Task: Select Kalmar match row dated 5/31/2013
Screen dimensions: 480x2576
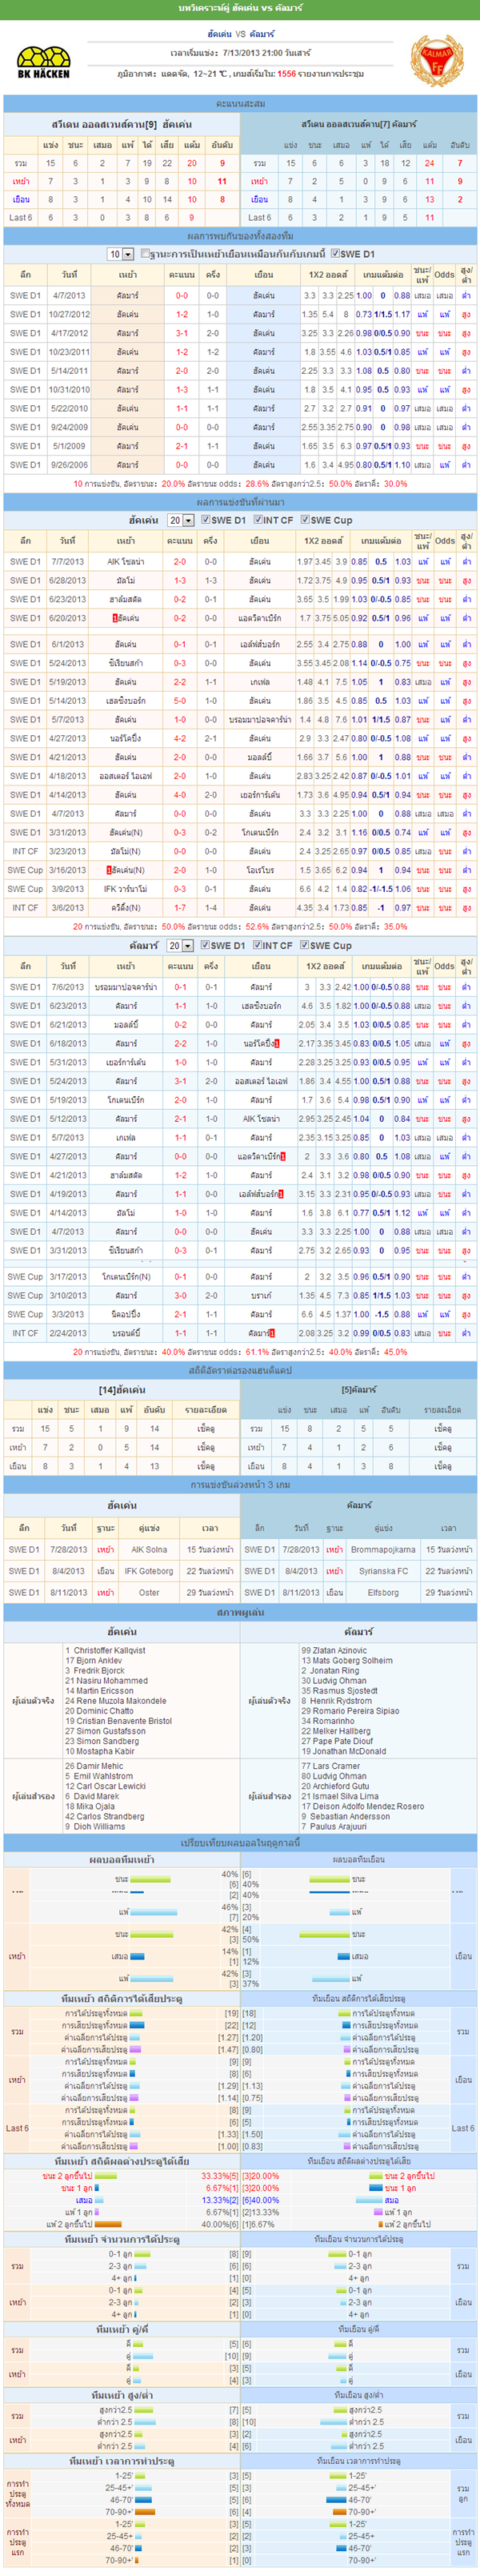Action: [x=240, y=1062]
